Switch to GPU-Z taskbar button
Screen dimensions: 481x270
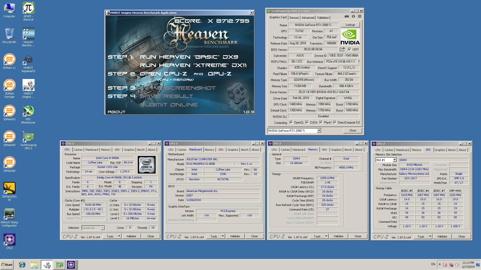pyautogui.click(x=59, y=265)
